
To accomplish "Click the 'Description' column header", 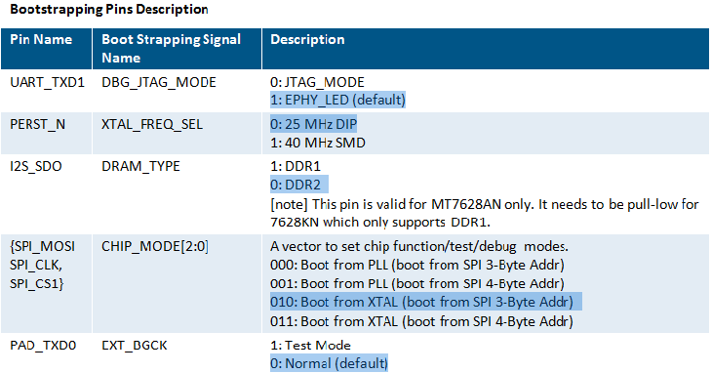I will 307,39.
